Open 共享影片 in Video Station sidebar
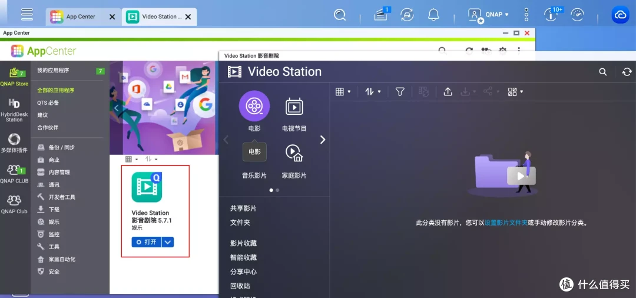 pyautogui.click(x=243, y=208)
